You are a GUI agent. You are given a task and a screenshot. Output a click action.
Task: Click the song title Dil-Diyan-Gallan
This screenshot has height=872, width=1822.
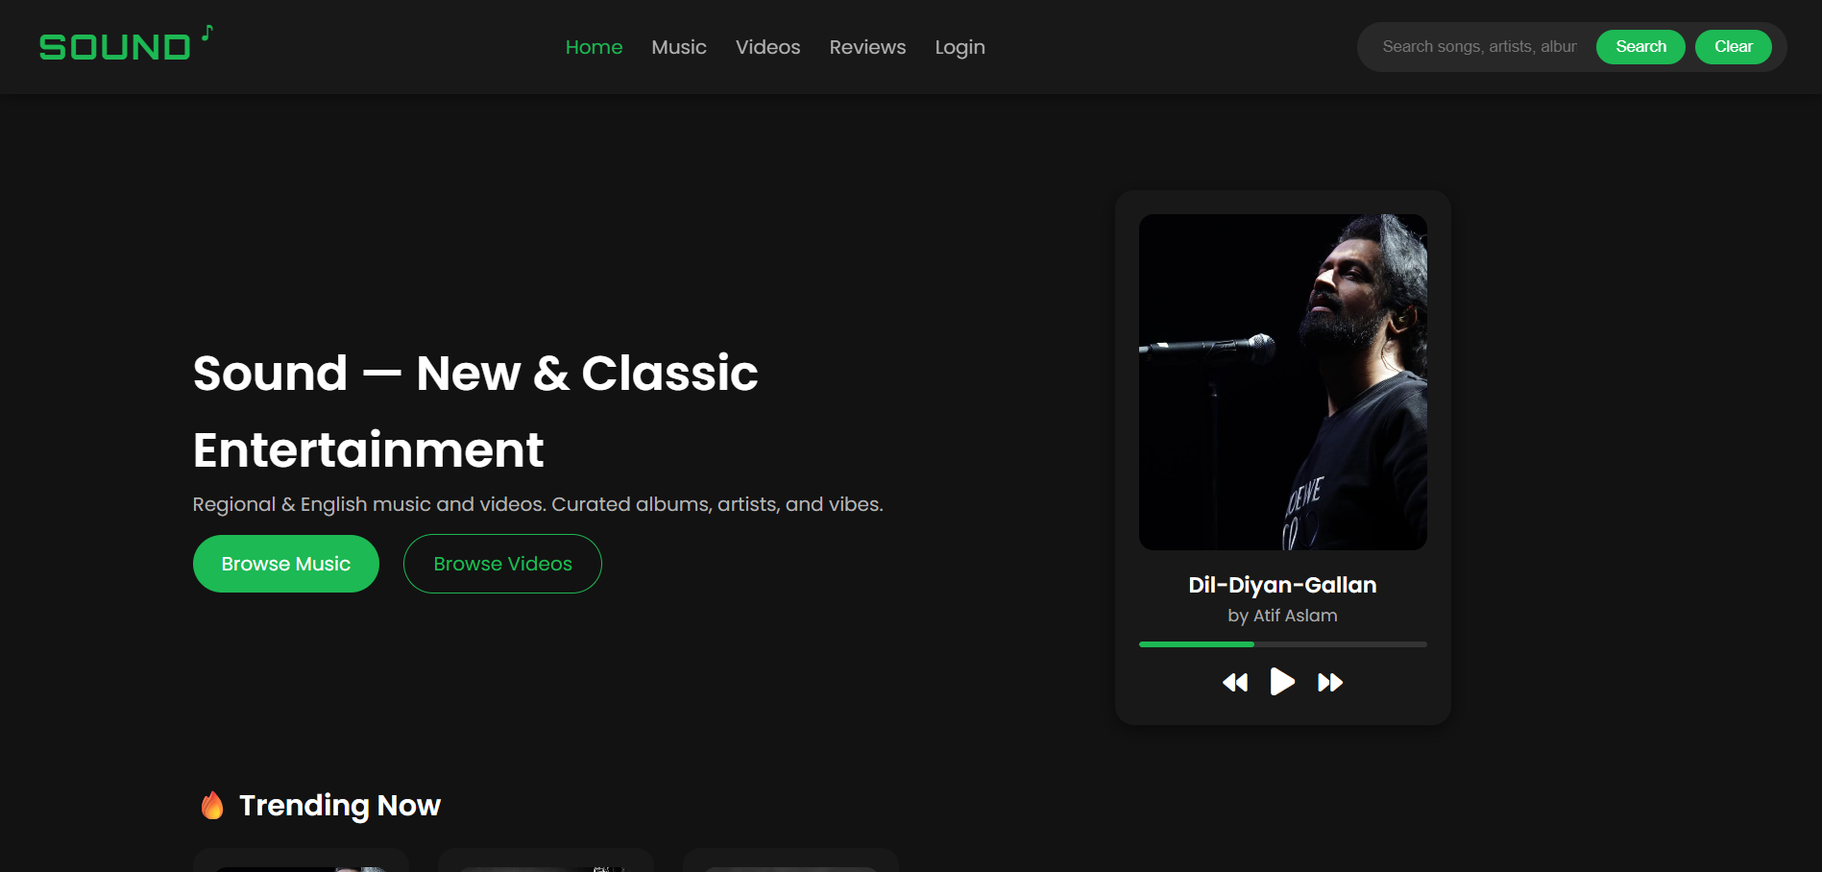(x=1282, y=585)
